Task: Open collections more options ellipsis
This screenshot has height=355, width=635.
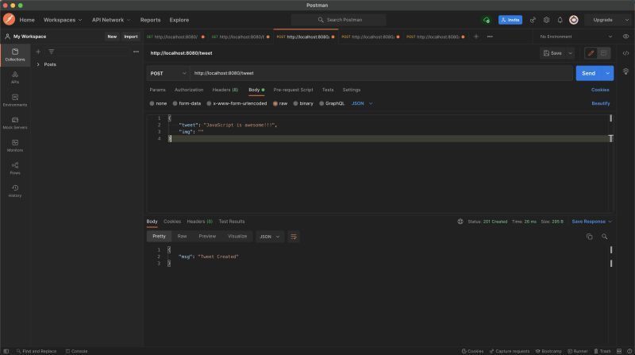Action: [136, 52]
